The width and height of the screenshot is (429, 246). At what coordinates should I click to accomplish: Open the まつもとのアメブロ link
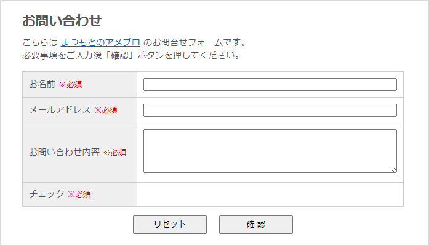click(100, 42)
